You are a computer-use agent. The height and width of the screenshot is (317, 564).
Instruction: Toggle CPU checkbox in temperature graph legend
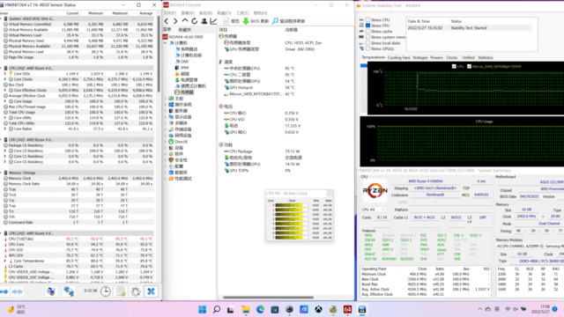click(x=454, y=67)
